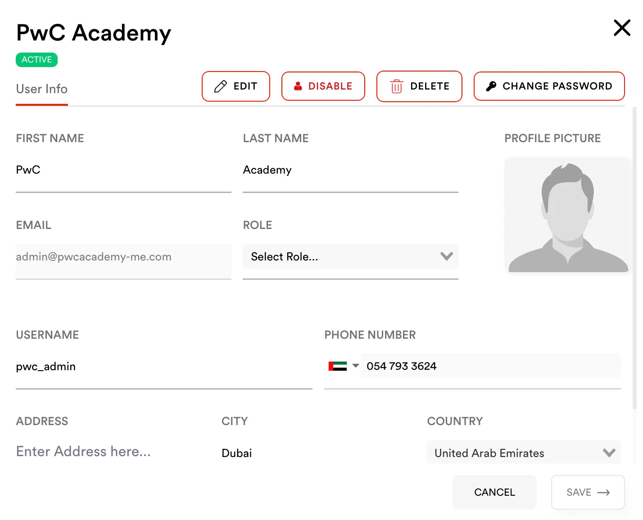
Task: Click the arrow icon on Save
Action: 603,493
